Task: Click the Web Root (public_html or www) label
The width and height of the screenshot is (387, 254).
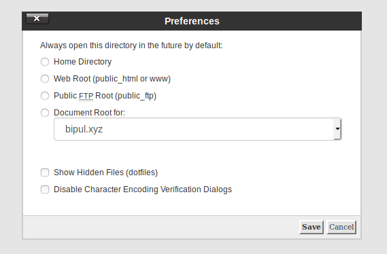Action: pos(112,79)
